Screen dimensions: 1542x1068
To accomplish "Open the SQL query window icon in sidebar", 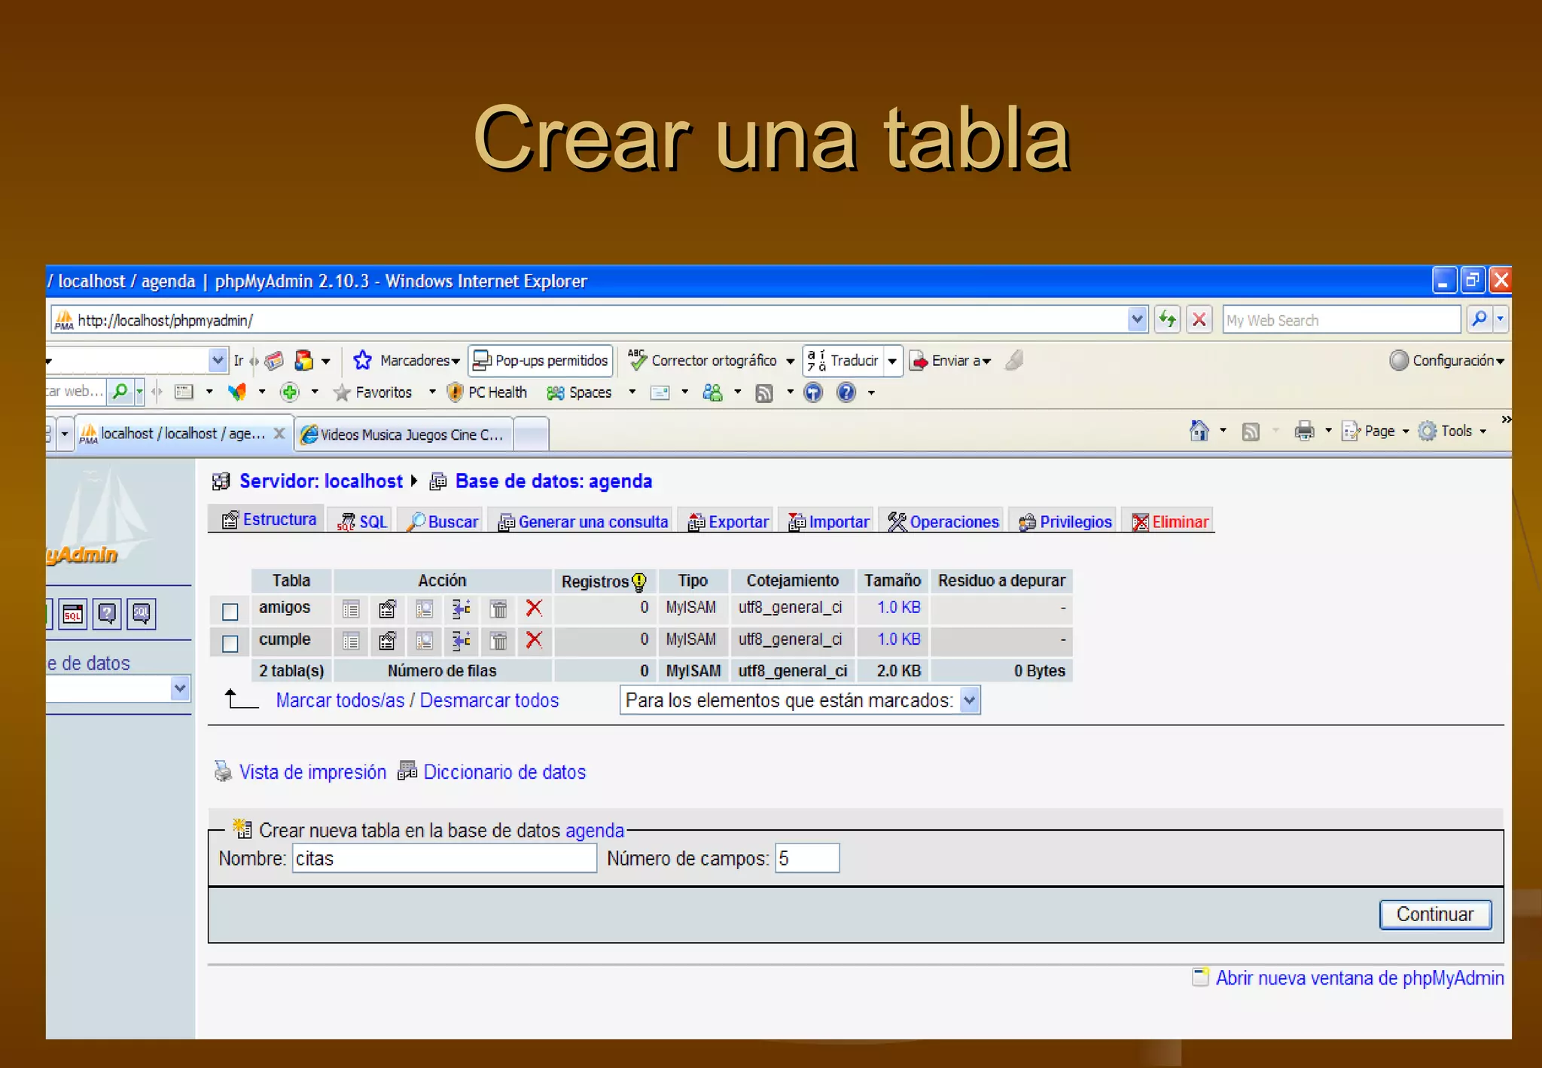I will (x=73, y=614).
